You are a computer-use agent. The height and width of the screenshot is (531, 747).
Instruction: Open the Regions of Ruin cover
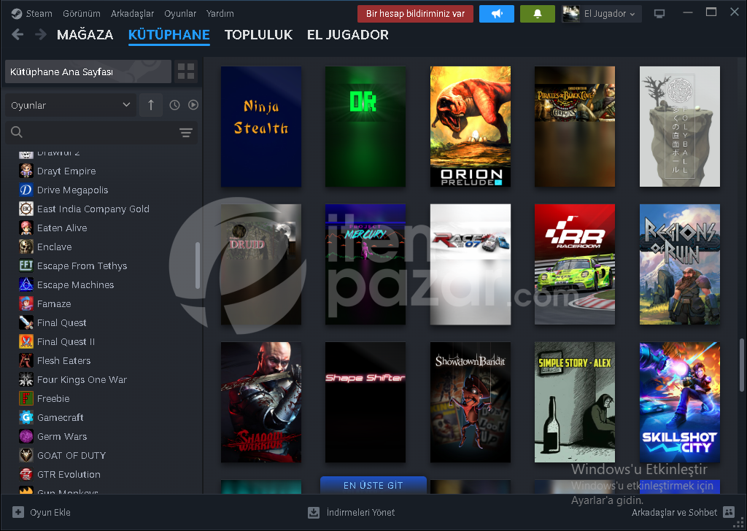[680, 264]
